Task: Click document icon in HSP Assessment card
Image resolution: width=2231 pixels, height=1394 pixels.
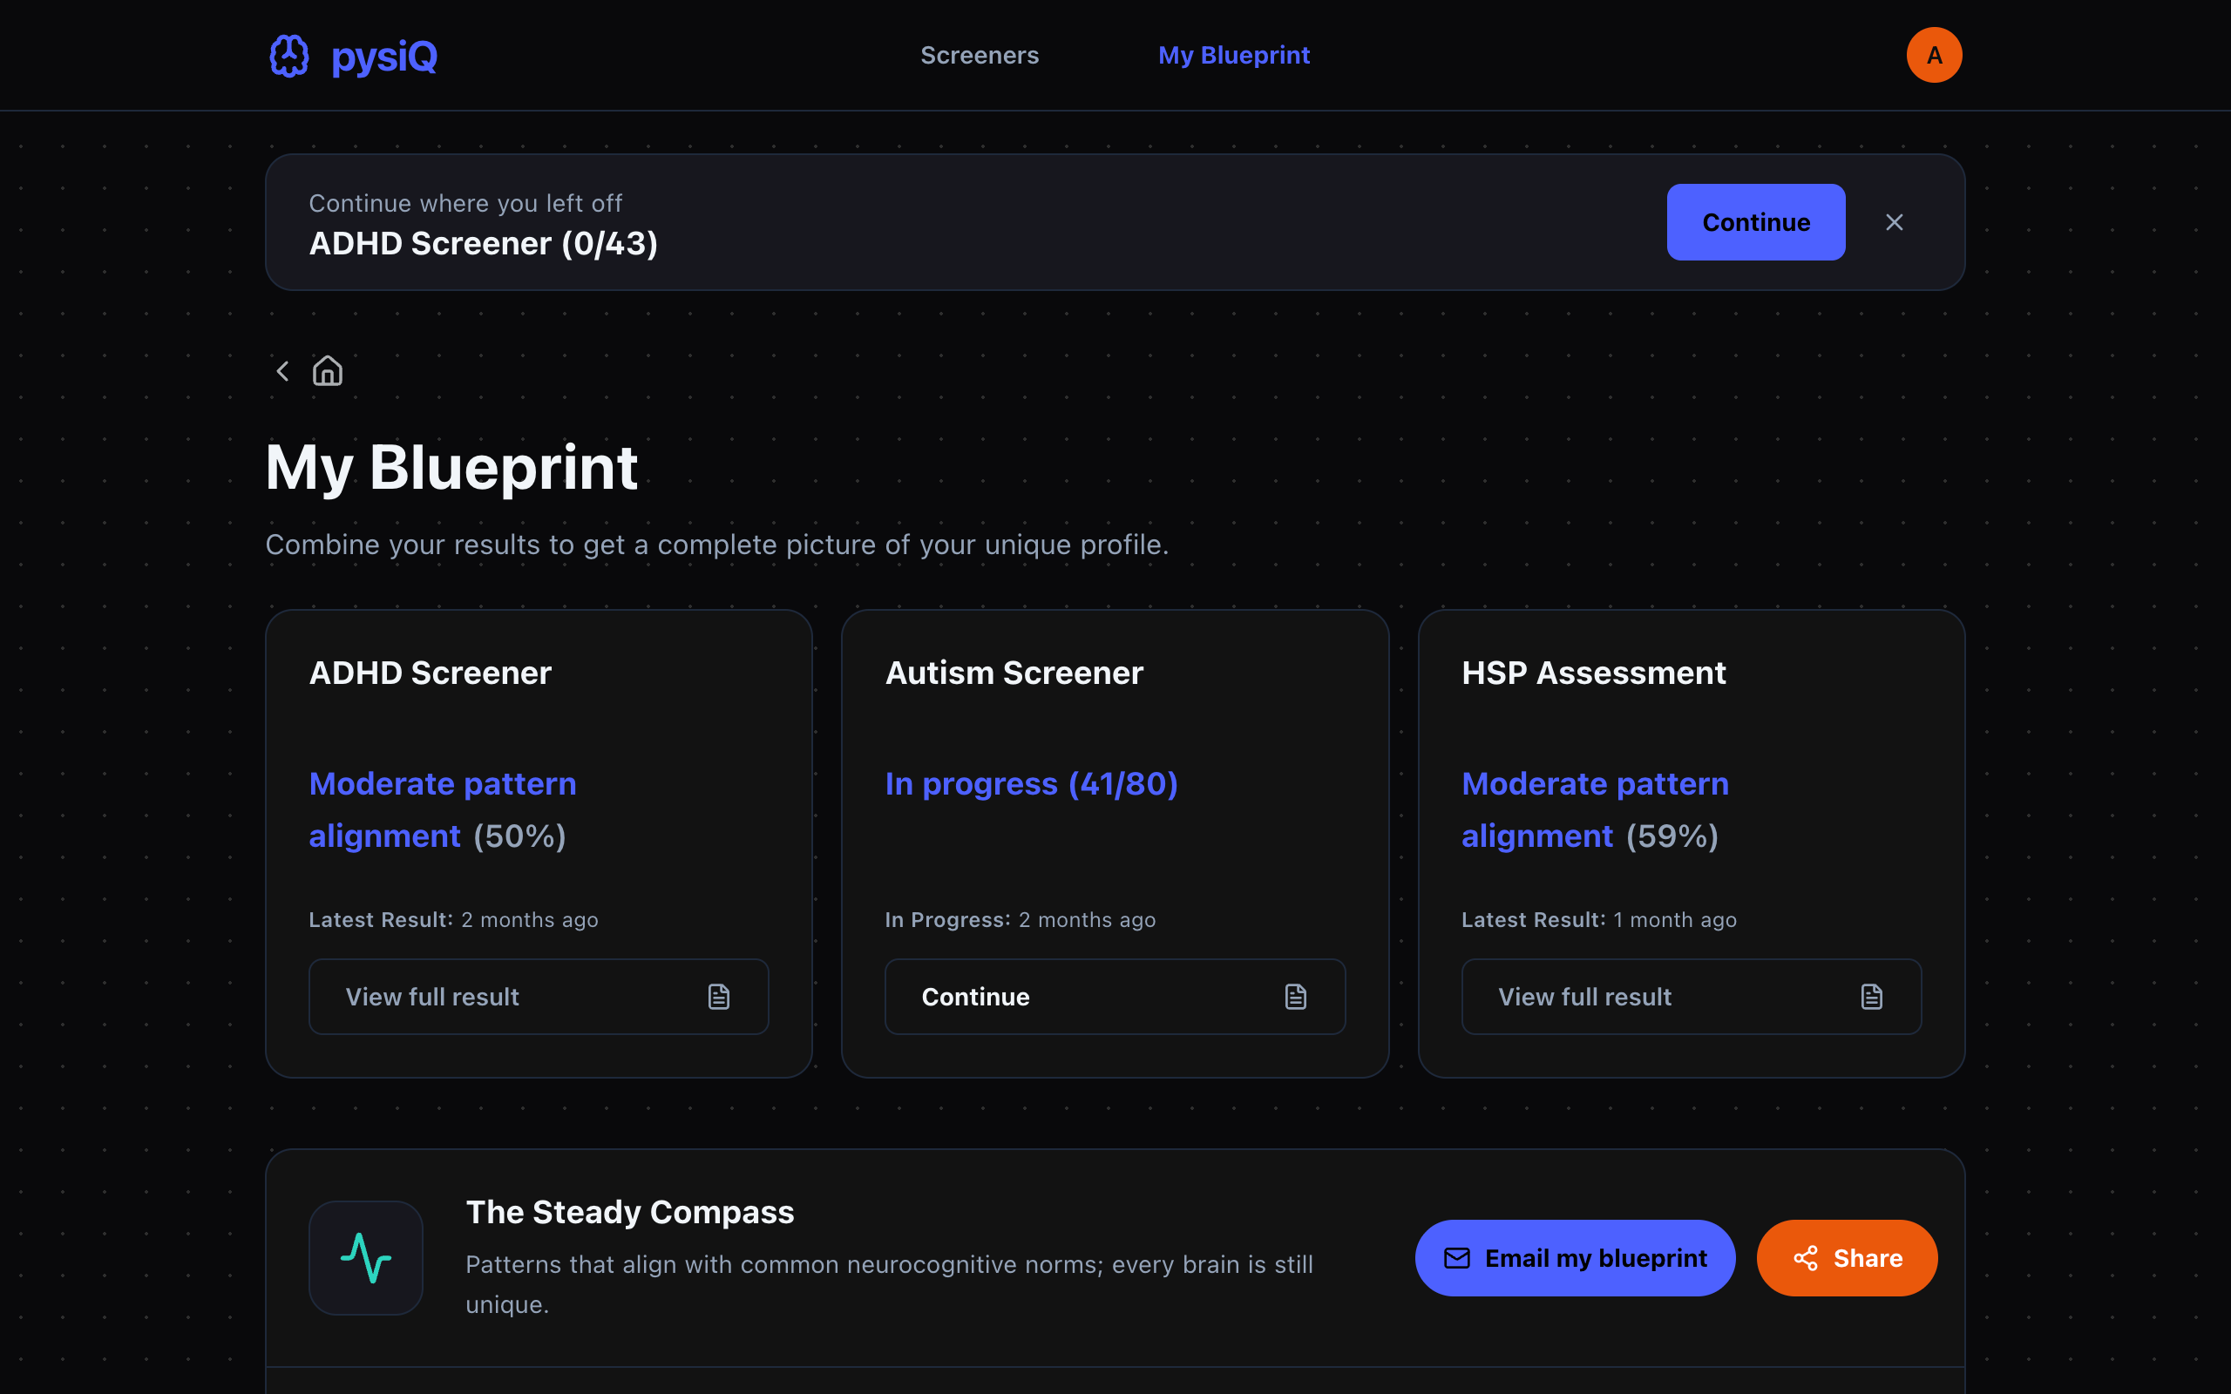Action: click(1871, 997)
